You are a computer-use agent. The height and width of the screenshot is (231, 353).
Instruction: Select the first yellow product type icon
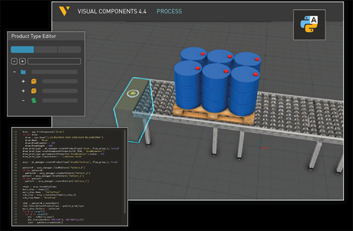pos(33,81)
